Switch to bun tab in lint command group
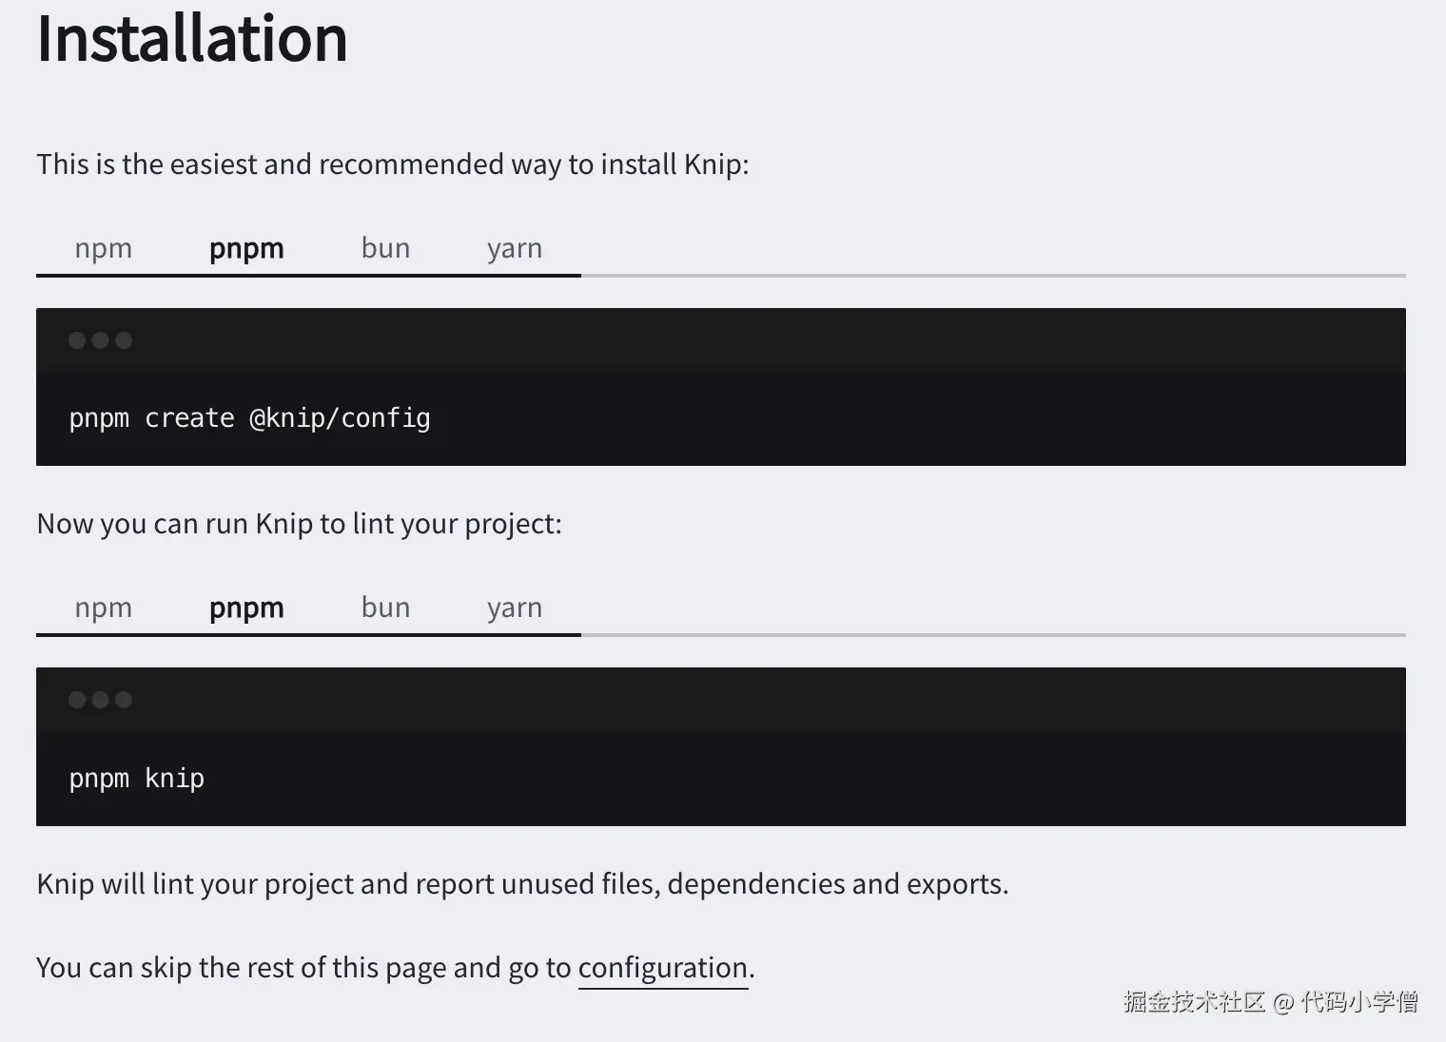 385,608
